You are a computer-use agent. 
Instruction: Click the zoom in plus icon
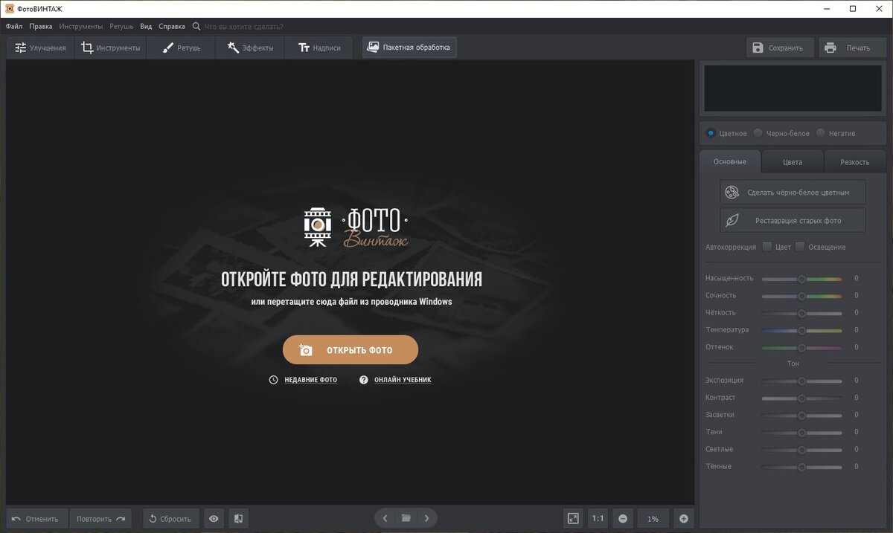coord(684,519)
